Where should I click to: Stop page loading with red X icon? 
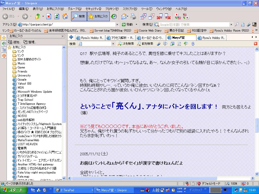click(49, 16)
